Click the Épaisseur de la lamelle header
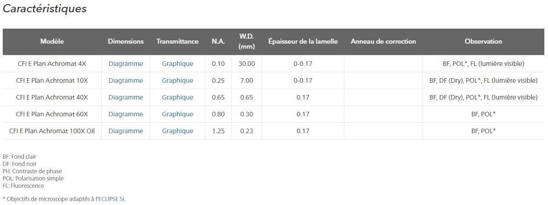Viewport: 548px width, 205px height. coord(303,41)
